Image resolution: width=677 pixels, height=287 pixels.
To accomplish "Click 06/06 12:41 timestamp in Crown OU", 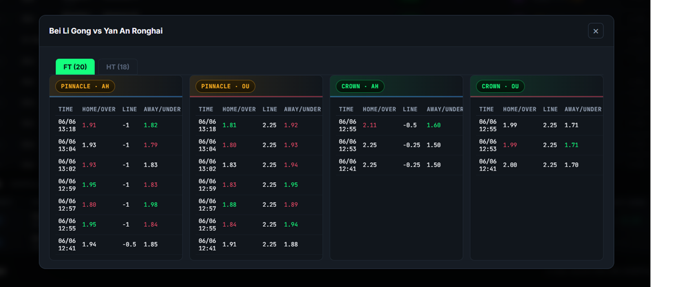I will click(488, 165).
